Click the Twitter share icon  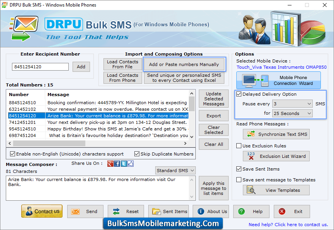(x=124, y=164)
